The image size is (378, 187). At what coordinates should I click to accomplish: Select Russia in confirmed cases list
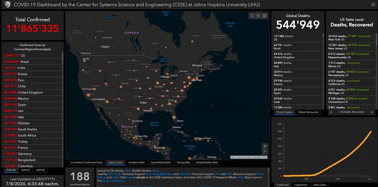(x=32, y=74)
